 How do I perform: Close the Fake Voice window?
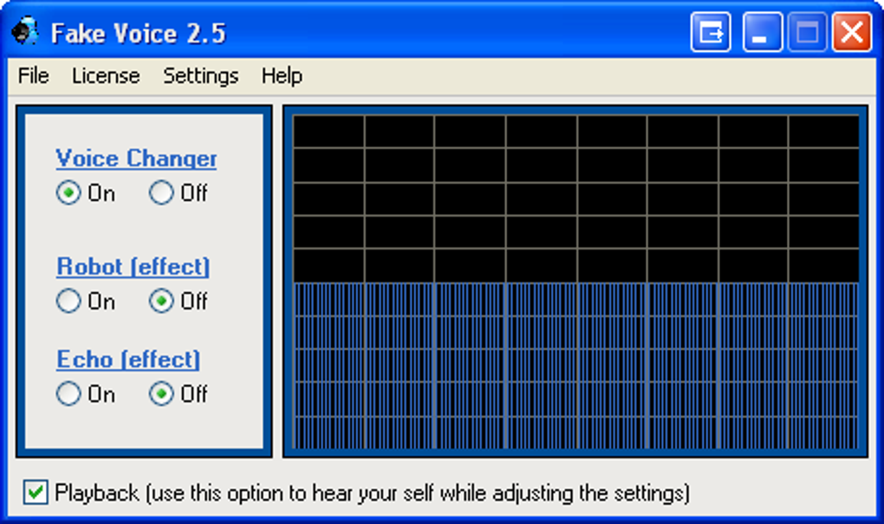(852, 32)
